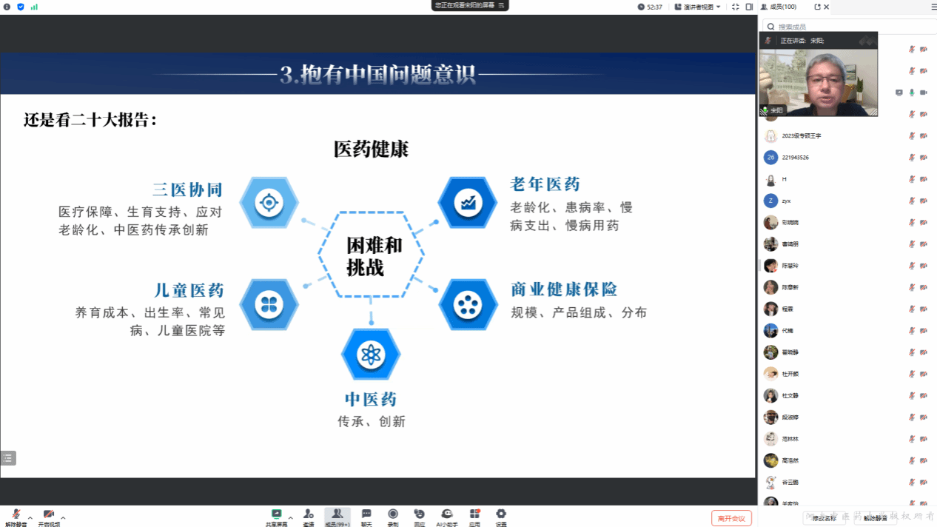Open the 应用 apps icon

[x=474, y=517]
